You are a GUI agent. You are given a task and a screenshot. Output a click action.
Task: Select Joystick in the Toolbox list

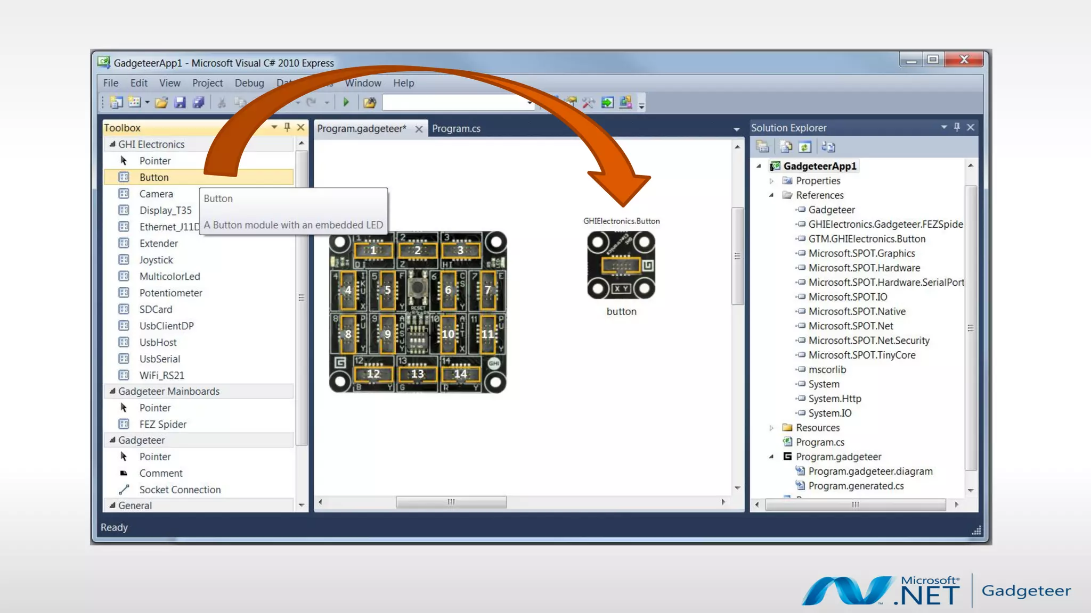pos(156,260)
